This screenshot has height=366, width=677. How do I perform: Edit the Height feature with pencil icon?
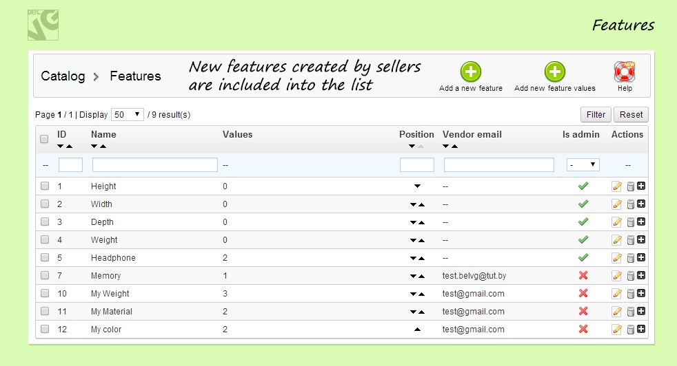617,186
